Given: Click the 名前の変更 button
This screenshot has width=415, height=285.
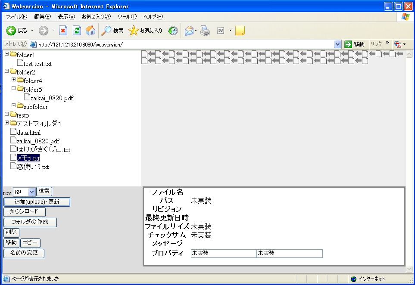Looking at the screenshot, I should coord(24,253).
